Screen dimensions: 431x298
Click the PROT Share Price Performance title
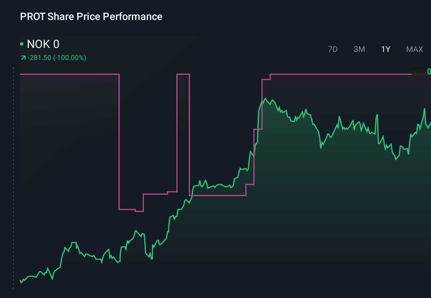click(91, 17)
